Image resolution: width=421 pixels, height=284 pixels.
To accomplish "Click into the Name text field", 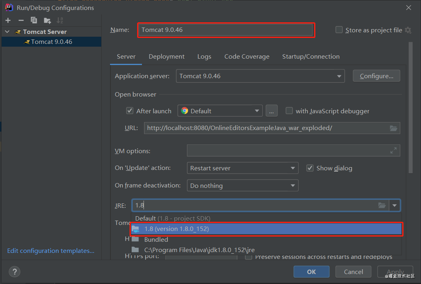I will tap(225, 30).
